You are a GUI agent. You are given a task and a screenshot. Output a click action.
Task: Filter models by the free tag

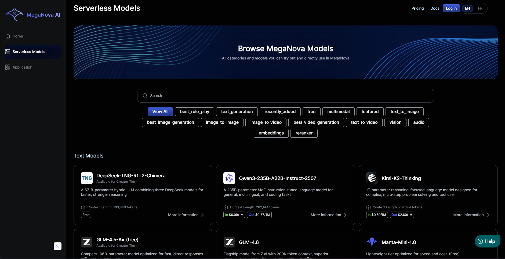[x=311, y=112]
